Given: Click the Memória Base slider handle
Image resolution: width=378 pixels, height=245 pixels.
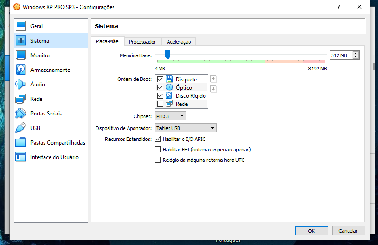Looking at the screenshot, I should (x=168, y=55).
